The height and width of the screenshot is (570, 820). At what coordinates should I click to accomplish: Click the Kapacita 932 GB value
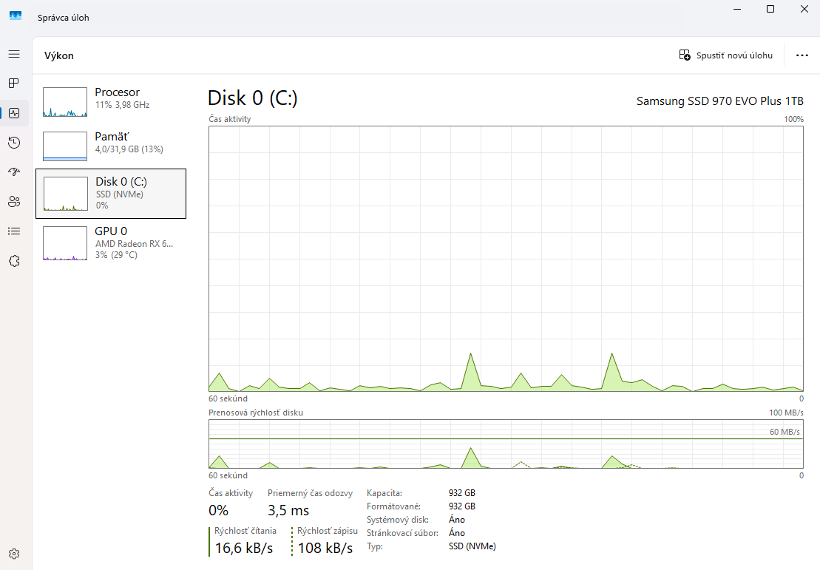(462, 493)
